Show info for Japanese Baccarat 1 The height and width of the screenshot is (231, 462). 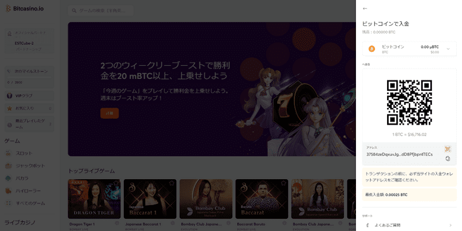pos(173,224)
